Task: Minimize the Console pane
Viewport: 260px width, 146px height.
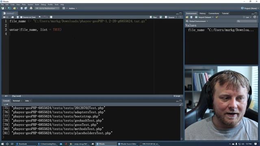Action: (178, 101)
